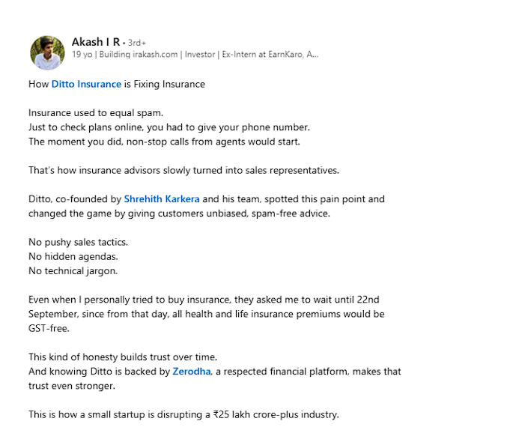
Task: Click the 'No technical jargon.' line
Action: click(x=73, y=270)
